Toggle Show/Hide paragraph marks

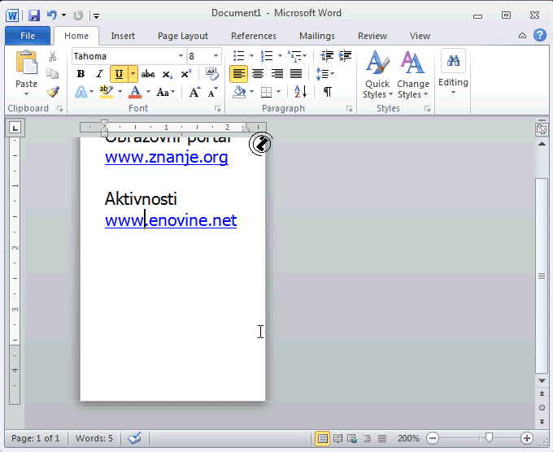click(327, 92)
